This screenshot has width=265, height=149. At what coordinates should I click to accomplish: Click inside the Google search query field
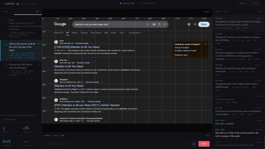tap(109, 25)
